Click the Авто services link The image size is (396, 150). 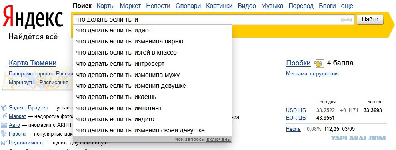point(14,125)
